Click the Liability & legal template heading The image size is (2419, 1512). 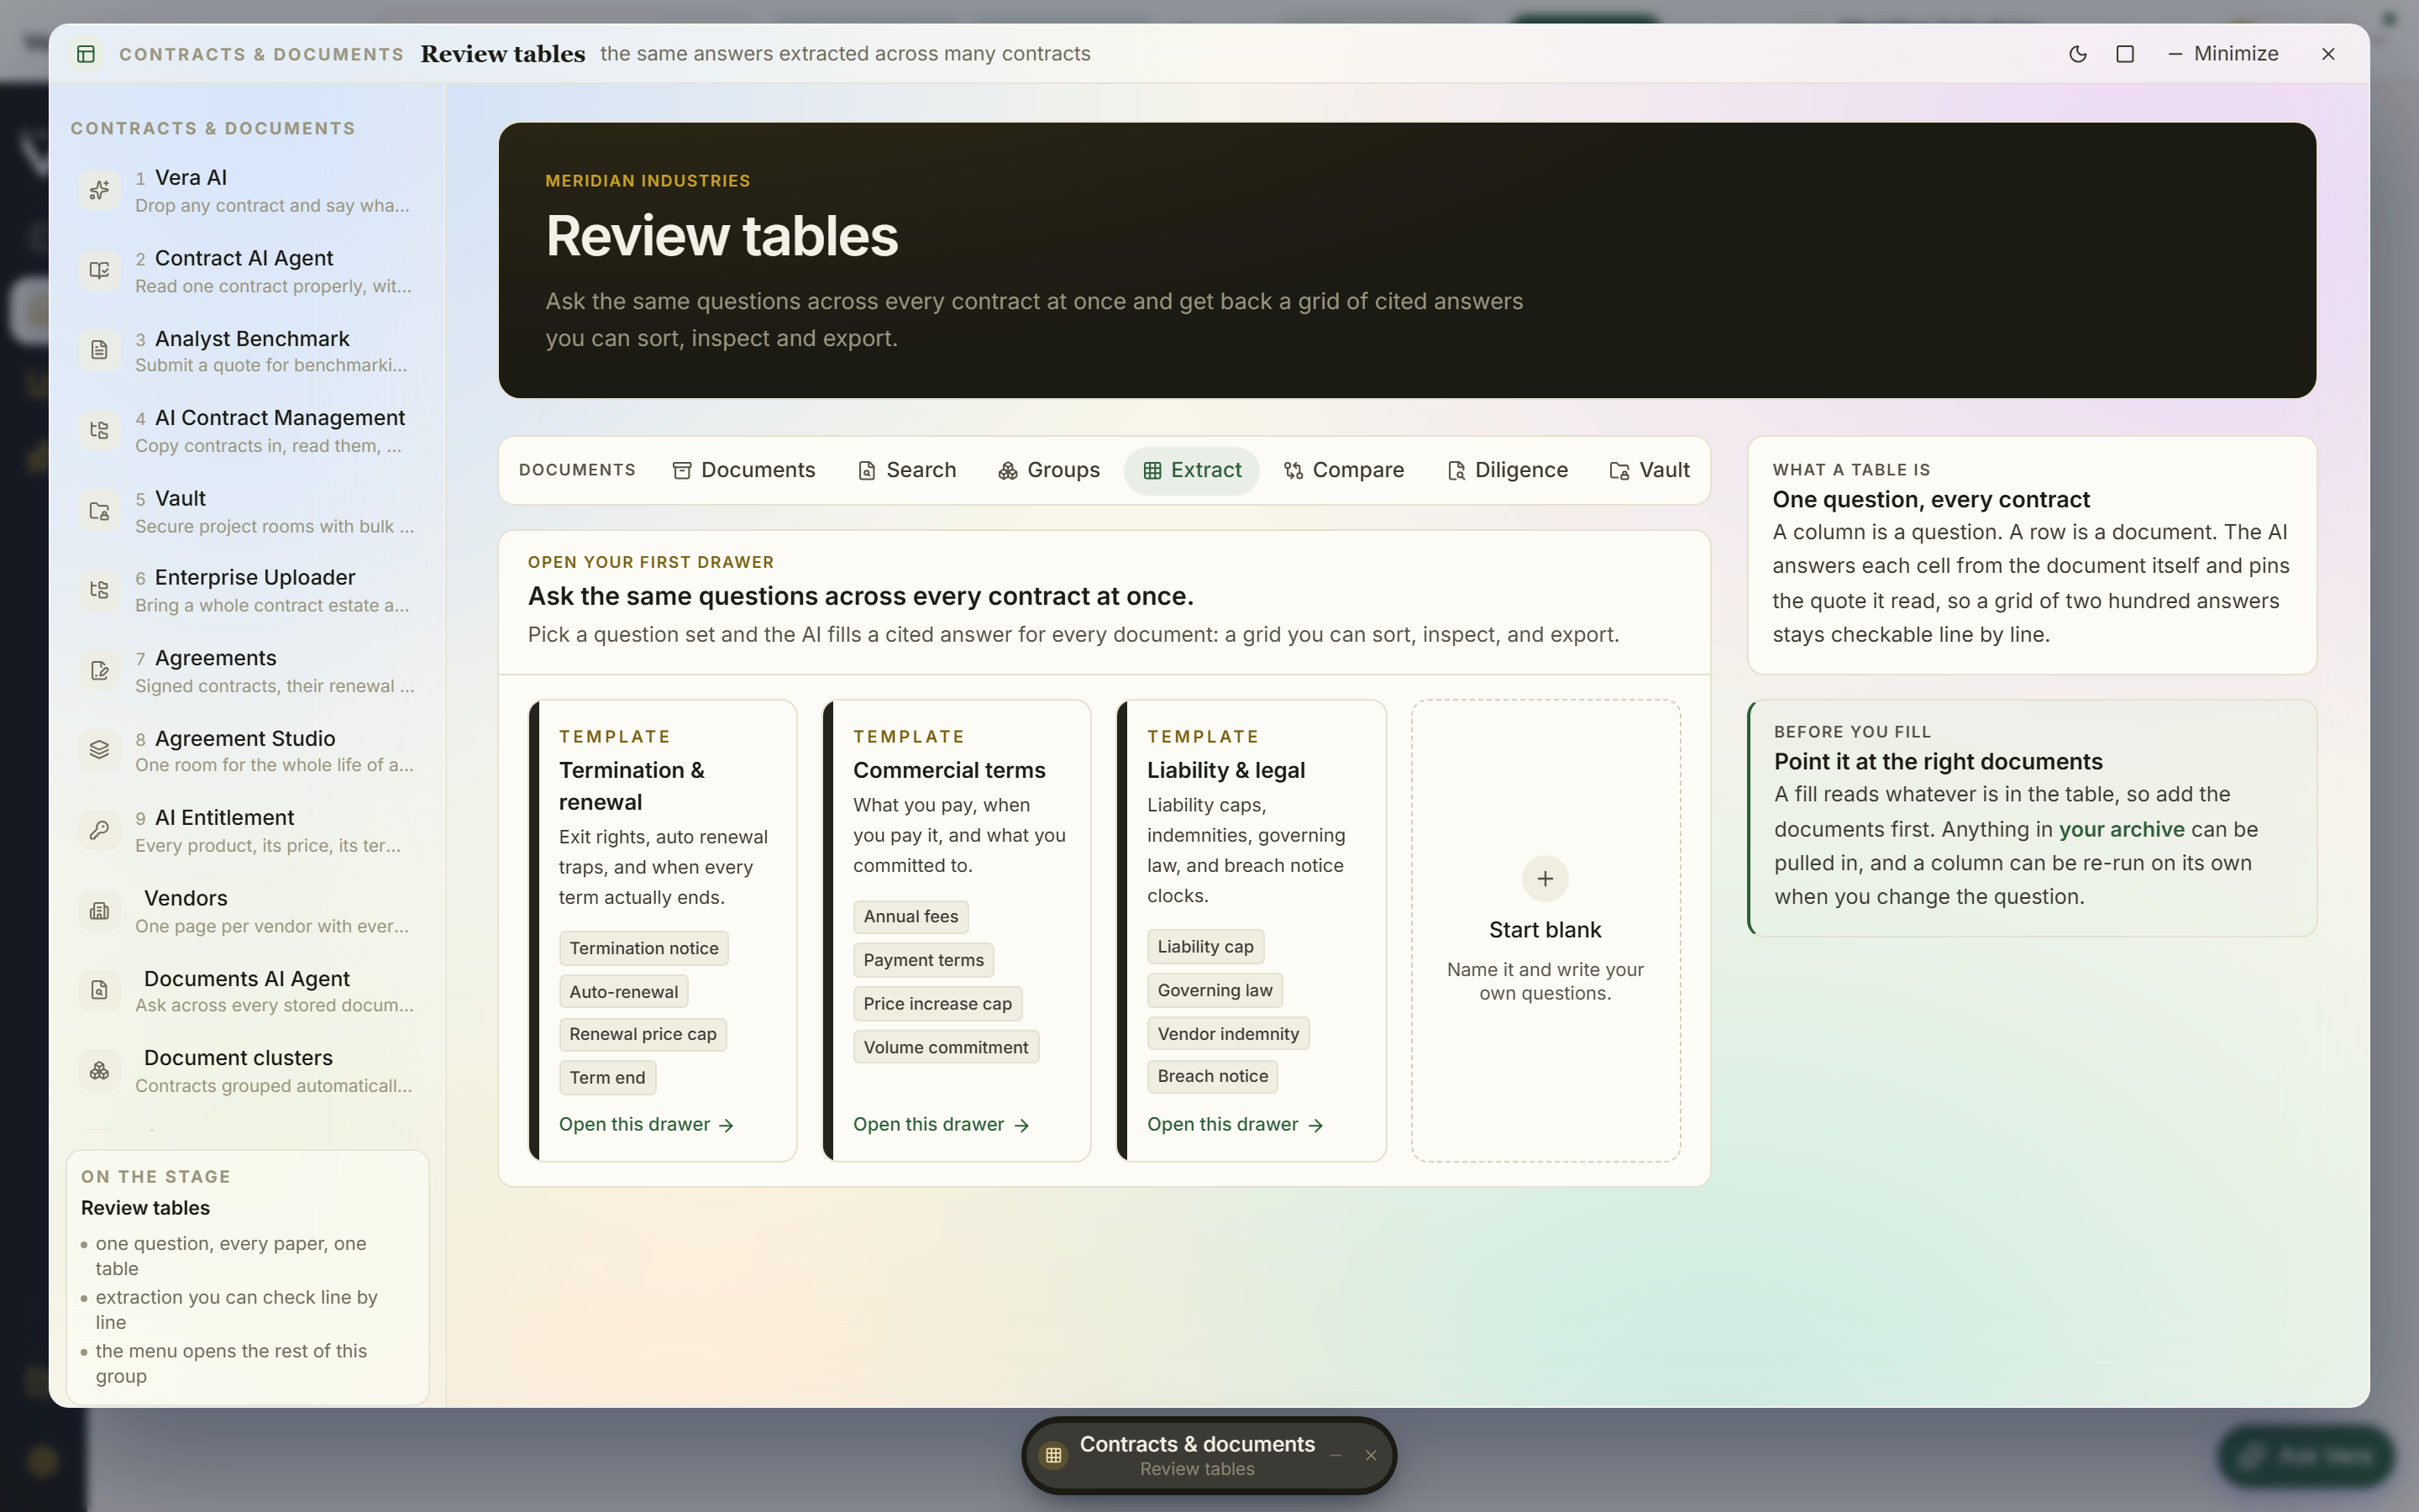[x=1225, y=770]
